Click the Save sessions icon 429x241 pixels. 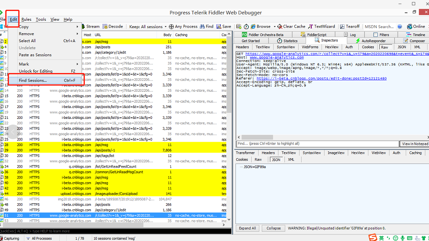point(219,26)
